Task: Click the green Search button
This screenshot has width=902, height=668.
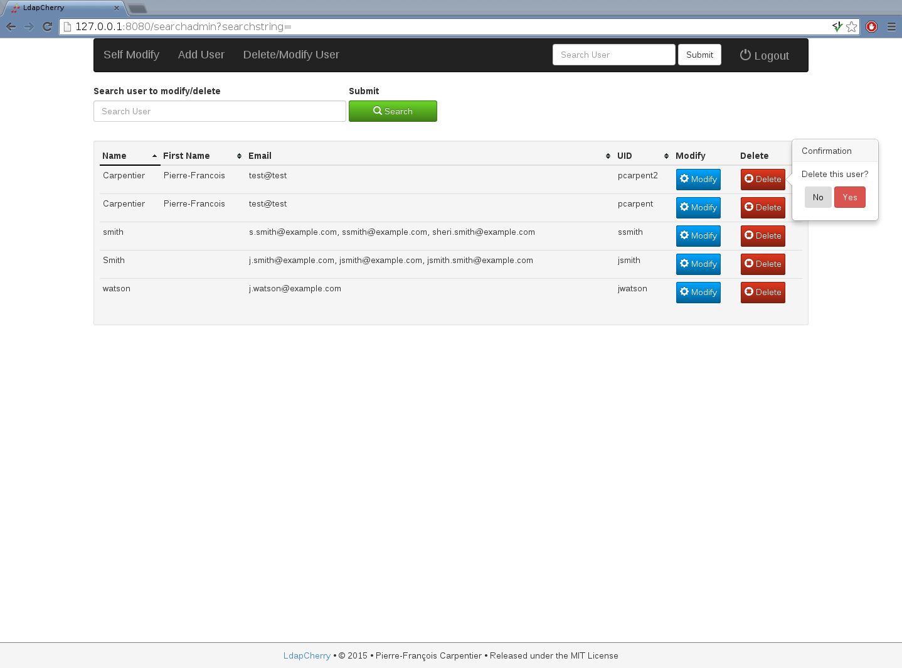Action: pyautogui.click(x=393, y=111)
